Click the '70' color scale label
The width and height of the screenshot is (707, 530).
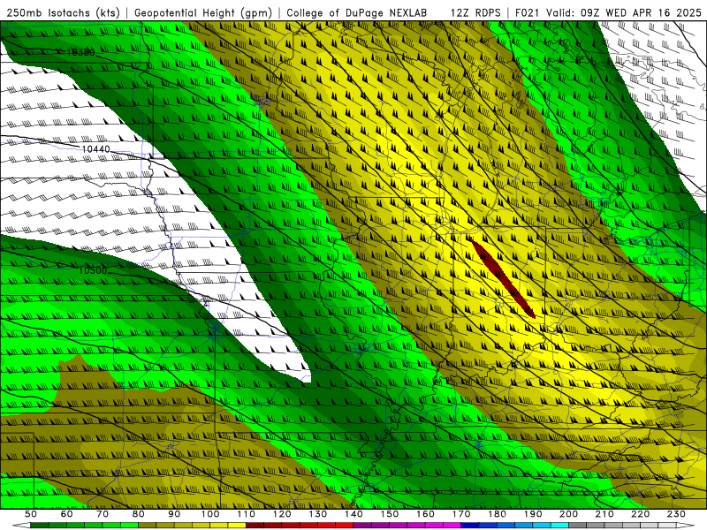click(x=103, y=514)
